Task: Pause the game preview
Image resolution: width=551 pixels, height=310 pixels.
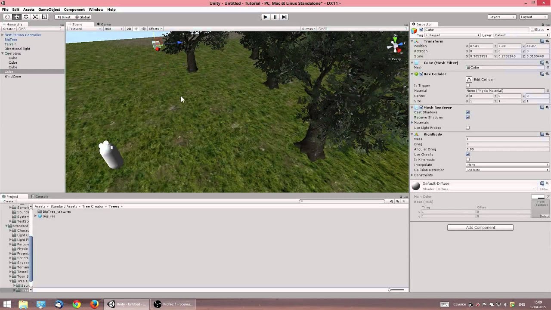Action: 275,17
